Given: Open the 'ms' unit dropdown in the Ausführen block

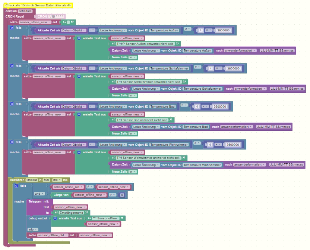Looking at the screenshot, I should (57, 180).
